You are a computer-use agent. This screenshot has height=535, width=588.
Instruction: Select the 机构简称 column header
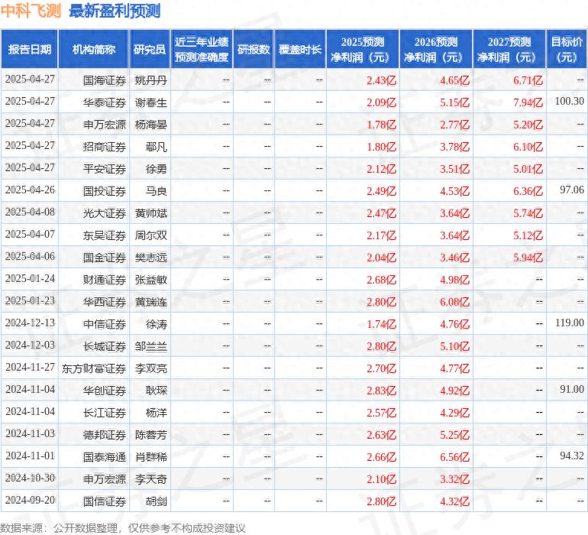[x=94, y=50]
